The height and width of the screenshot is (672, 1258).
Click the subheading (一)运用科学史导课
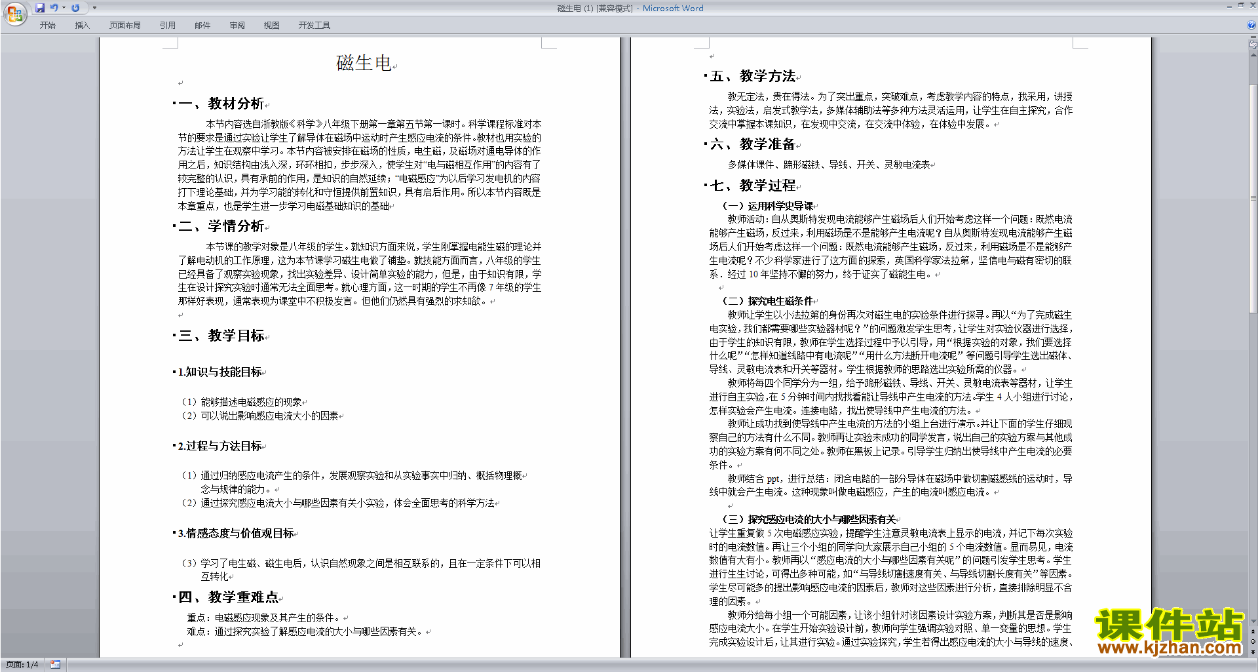(x=767, y=206)
